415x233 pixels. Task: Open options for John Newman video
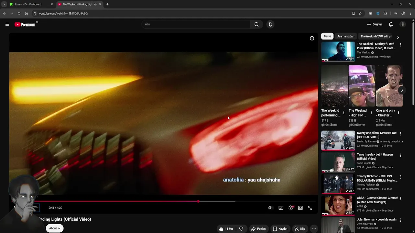401,220
